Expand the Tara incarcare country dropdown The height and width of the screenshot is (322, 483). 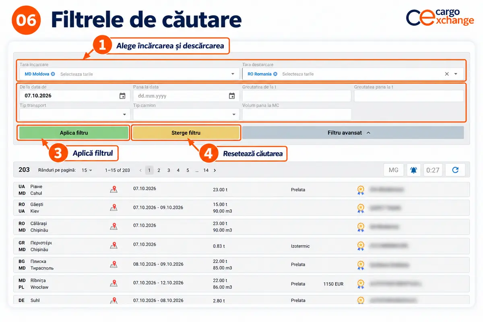coord(233,74)
